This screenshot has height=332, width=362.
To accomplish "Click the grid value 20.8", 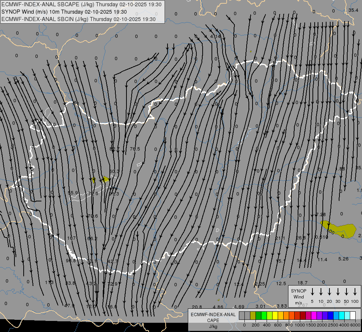I will coord(197,307).
